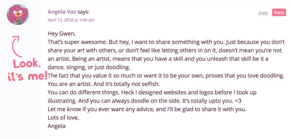The width and height of the screenshot is (291, 139).
Task: Click the line "You can do different things. Heck"
Action: (x=152, y=92)
